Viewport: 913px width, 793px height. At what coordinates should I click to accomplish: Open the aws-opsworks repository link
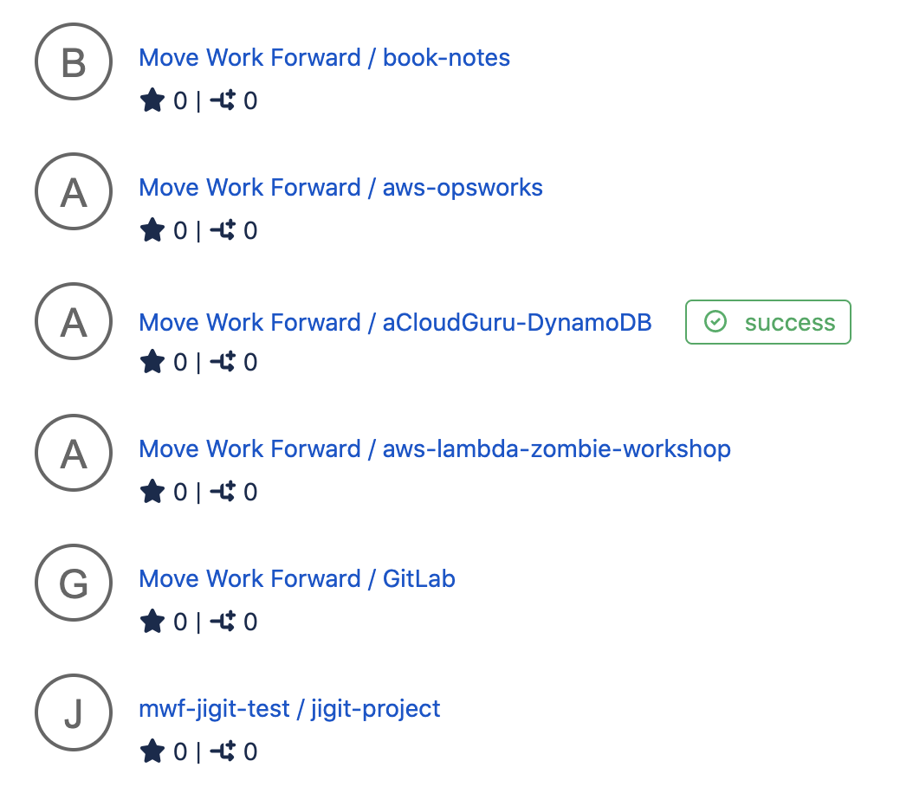tap(340, 187)
